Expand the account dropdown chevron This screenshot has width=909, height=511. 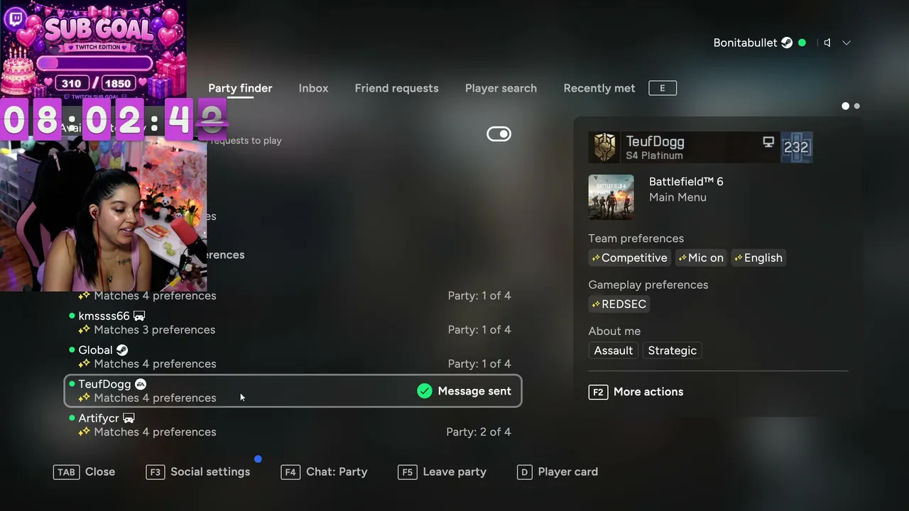pos(847,43)
